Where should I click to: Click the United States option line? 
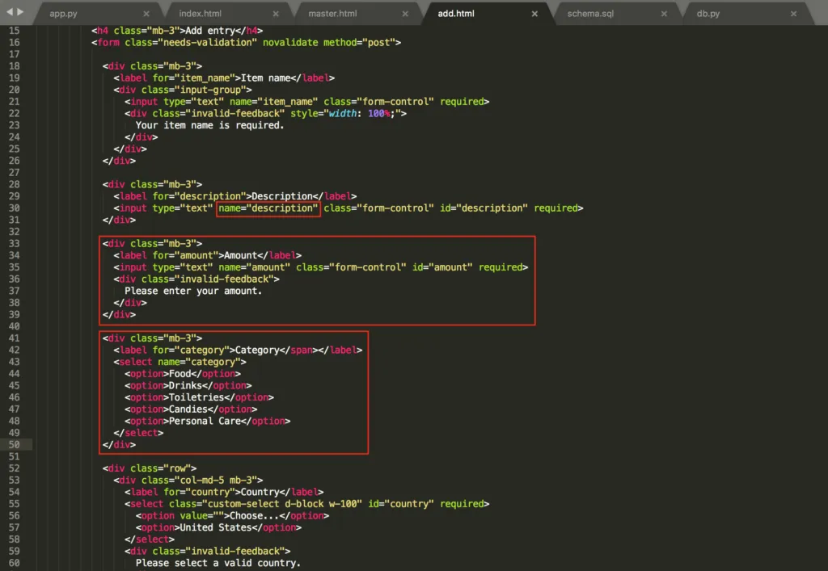click(x=218, y=527)
